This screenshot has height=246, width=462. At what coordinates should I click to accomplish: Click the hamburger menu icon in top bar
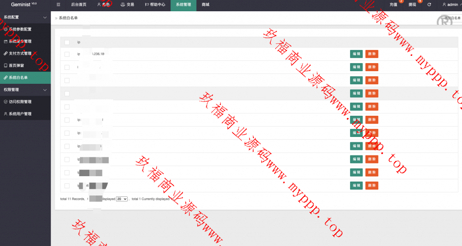(x=59, y=5)
